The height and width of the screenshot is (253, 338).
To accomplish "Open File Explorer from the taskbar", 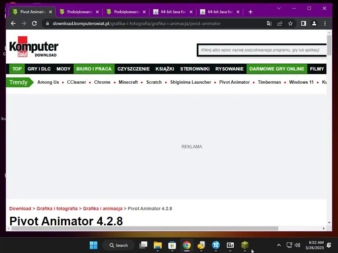I will (157, 245).
